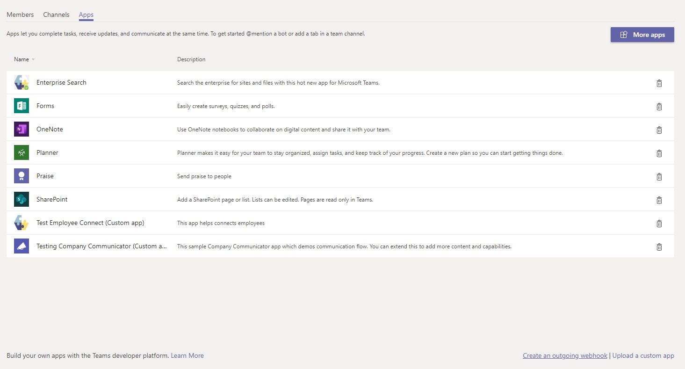Open the Create an outgoing webhook link
Screen dimensions: 685x369
click(x=565, y=355)
